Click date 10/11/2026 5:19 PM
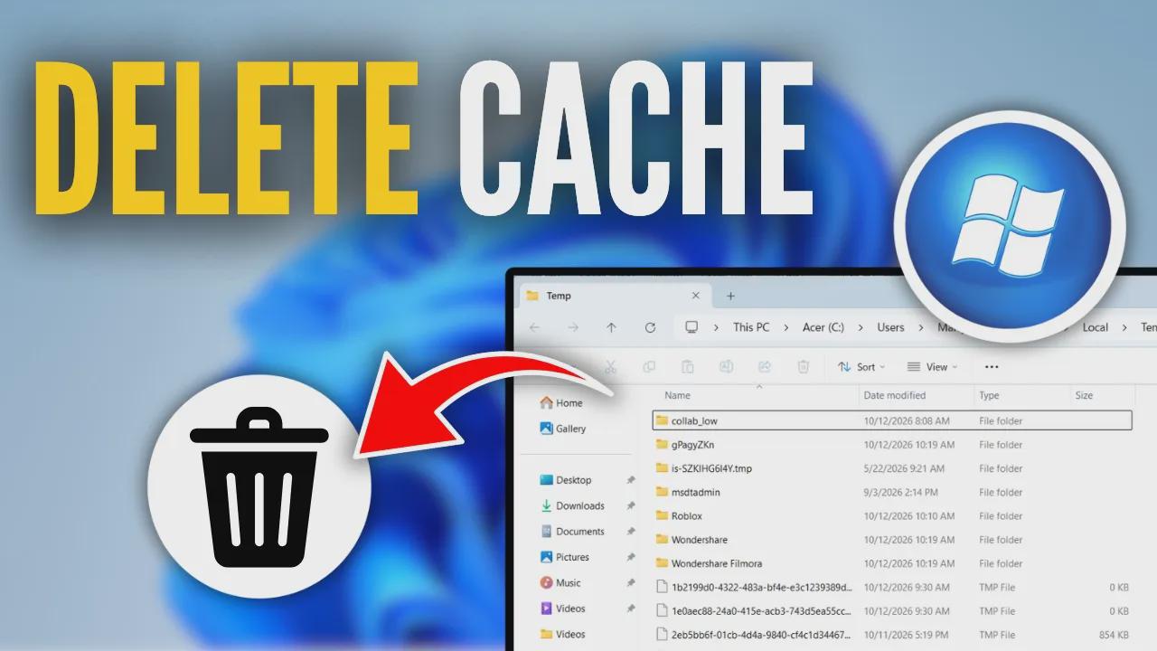This screenshot has height=651, width=1157. coord(906,635)
